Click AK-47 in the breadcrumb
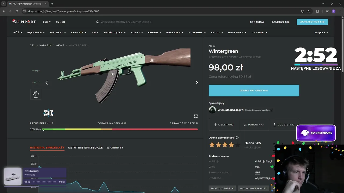 [x=60, y=45]
